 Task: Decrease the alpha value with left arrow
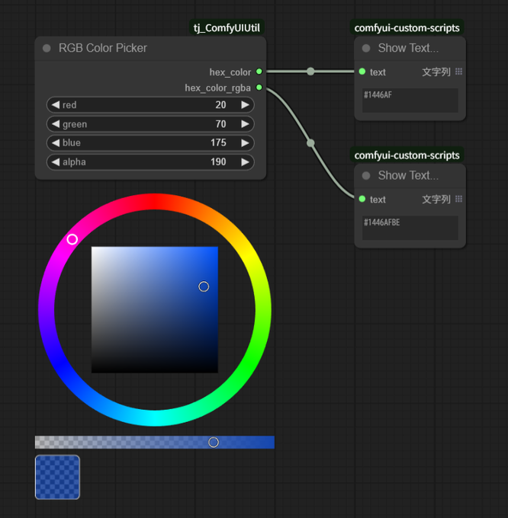pos(56,162)
